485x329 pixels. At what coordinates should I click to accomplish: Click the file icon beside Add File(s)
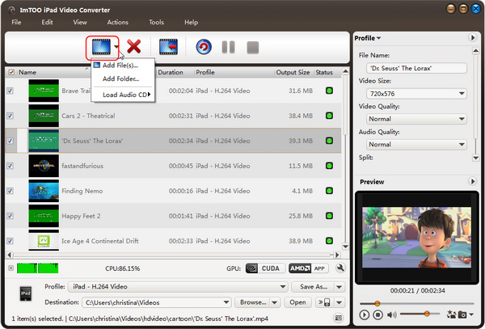point(96,65)
